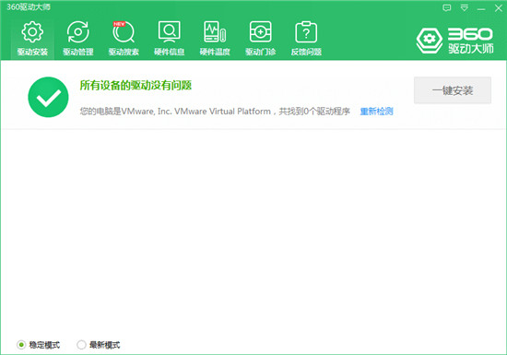Click the 重新检测 rescan link

click(376, 112)
